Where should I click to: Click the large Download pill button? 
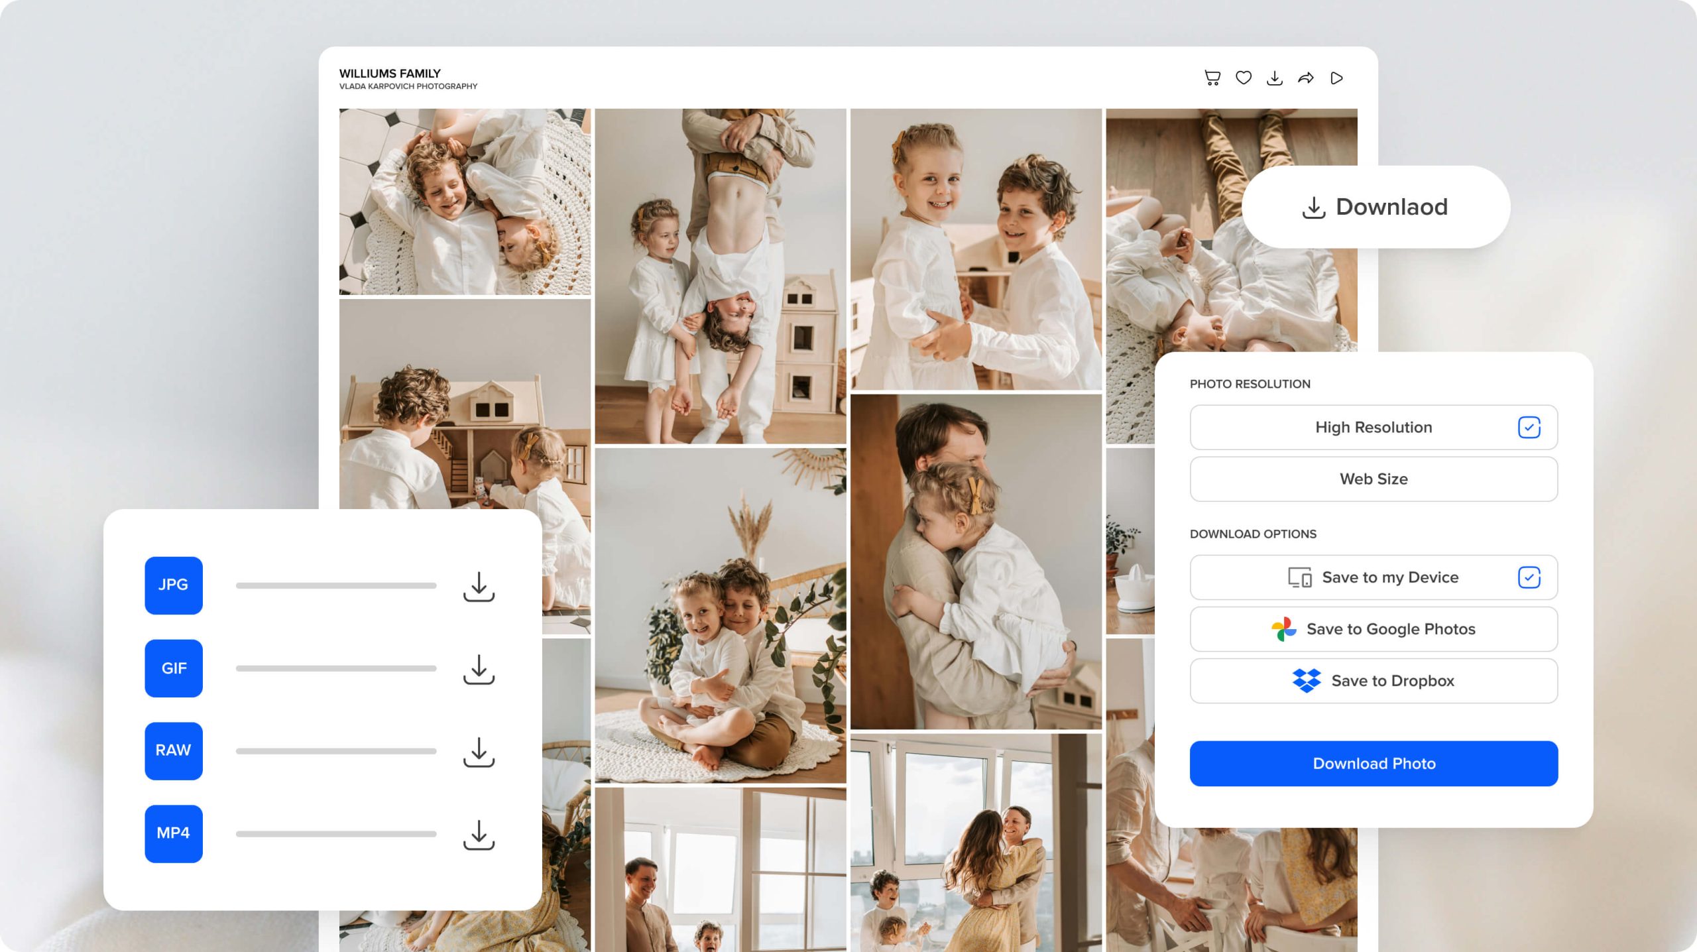pos(1375,207)
